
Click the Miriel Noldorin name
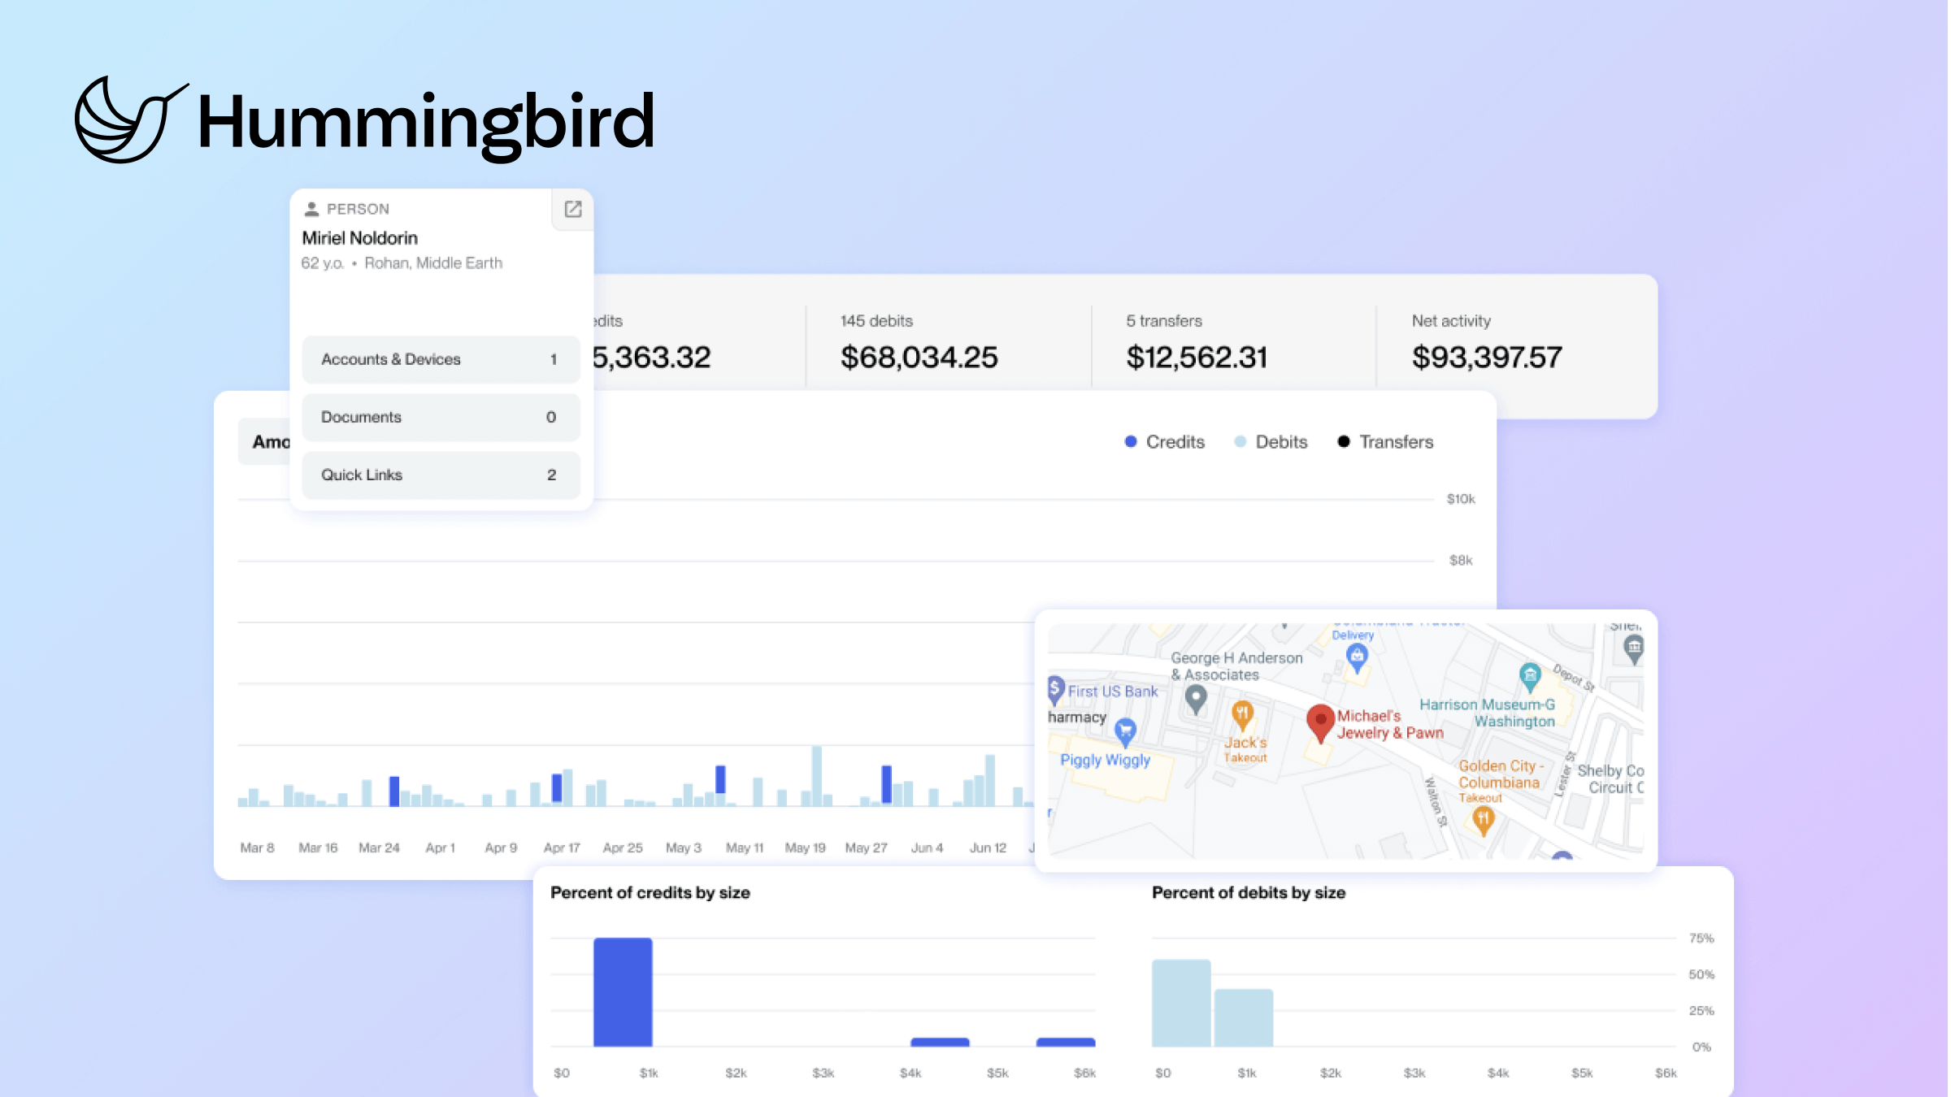pyautogui.click(x=360, y=238)
